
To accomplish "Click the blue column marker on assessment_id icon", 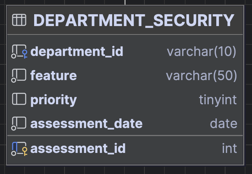I will pyautogui.click(x=15, y=146).
